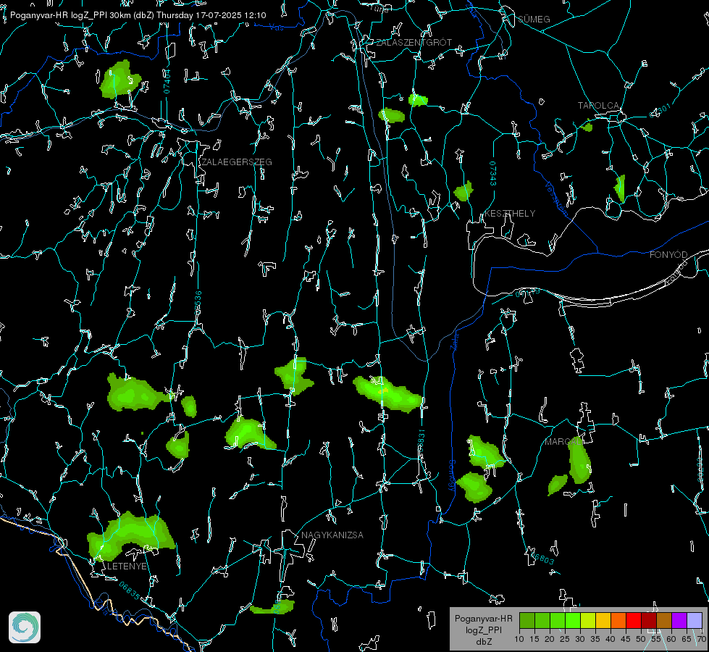Click the KESZTHELY town label
The width and height of the screenshot is (709, 652).
click(510, 214)
